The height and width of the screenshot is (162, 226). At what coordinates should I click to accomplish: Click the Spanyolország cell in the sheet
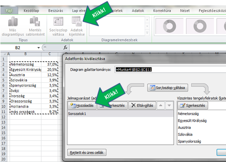point(26,86)
